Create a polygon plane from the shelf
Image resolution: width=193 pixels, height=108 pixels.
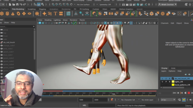(x=24, y=13)
